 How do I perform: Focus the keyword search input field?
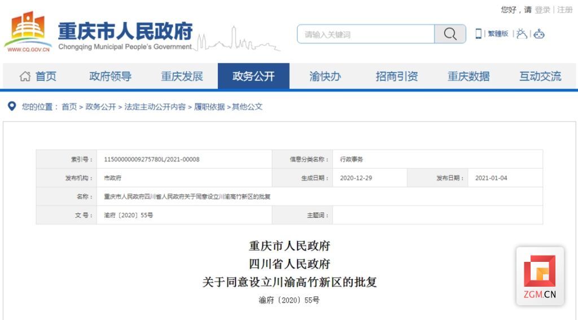[366, 34]
